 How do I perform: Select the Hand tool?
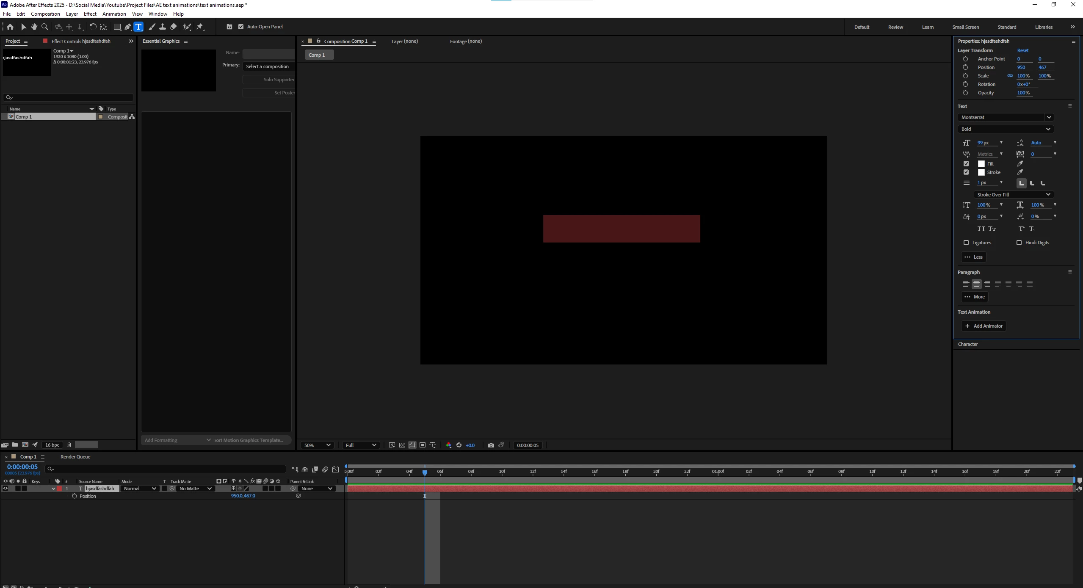34,27
